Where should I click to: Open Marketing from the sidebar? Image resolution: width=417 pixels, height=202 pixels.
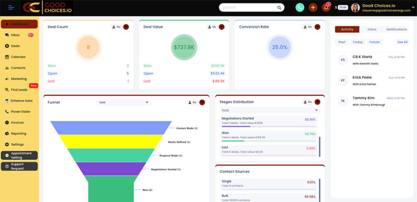19,79
